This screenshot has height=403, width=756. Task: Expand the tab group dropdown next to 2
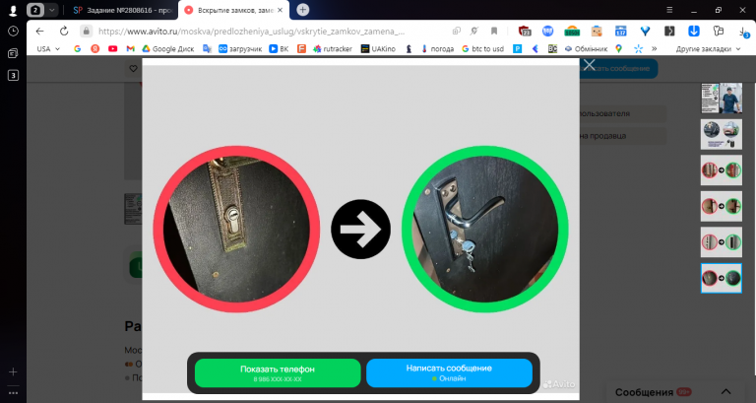click(51, 10)
